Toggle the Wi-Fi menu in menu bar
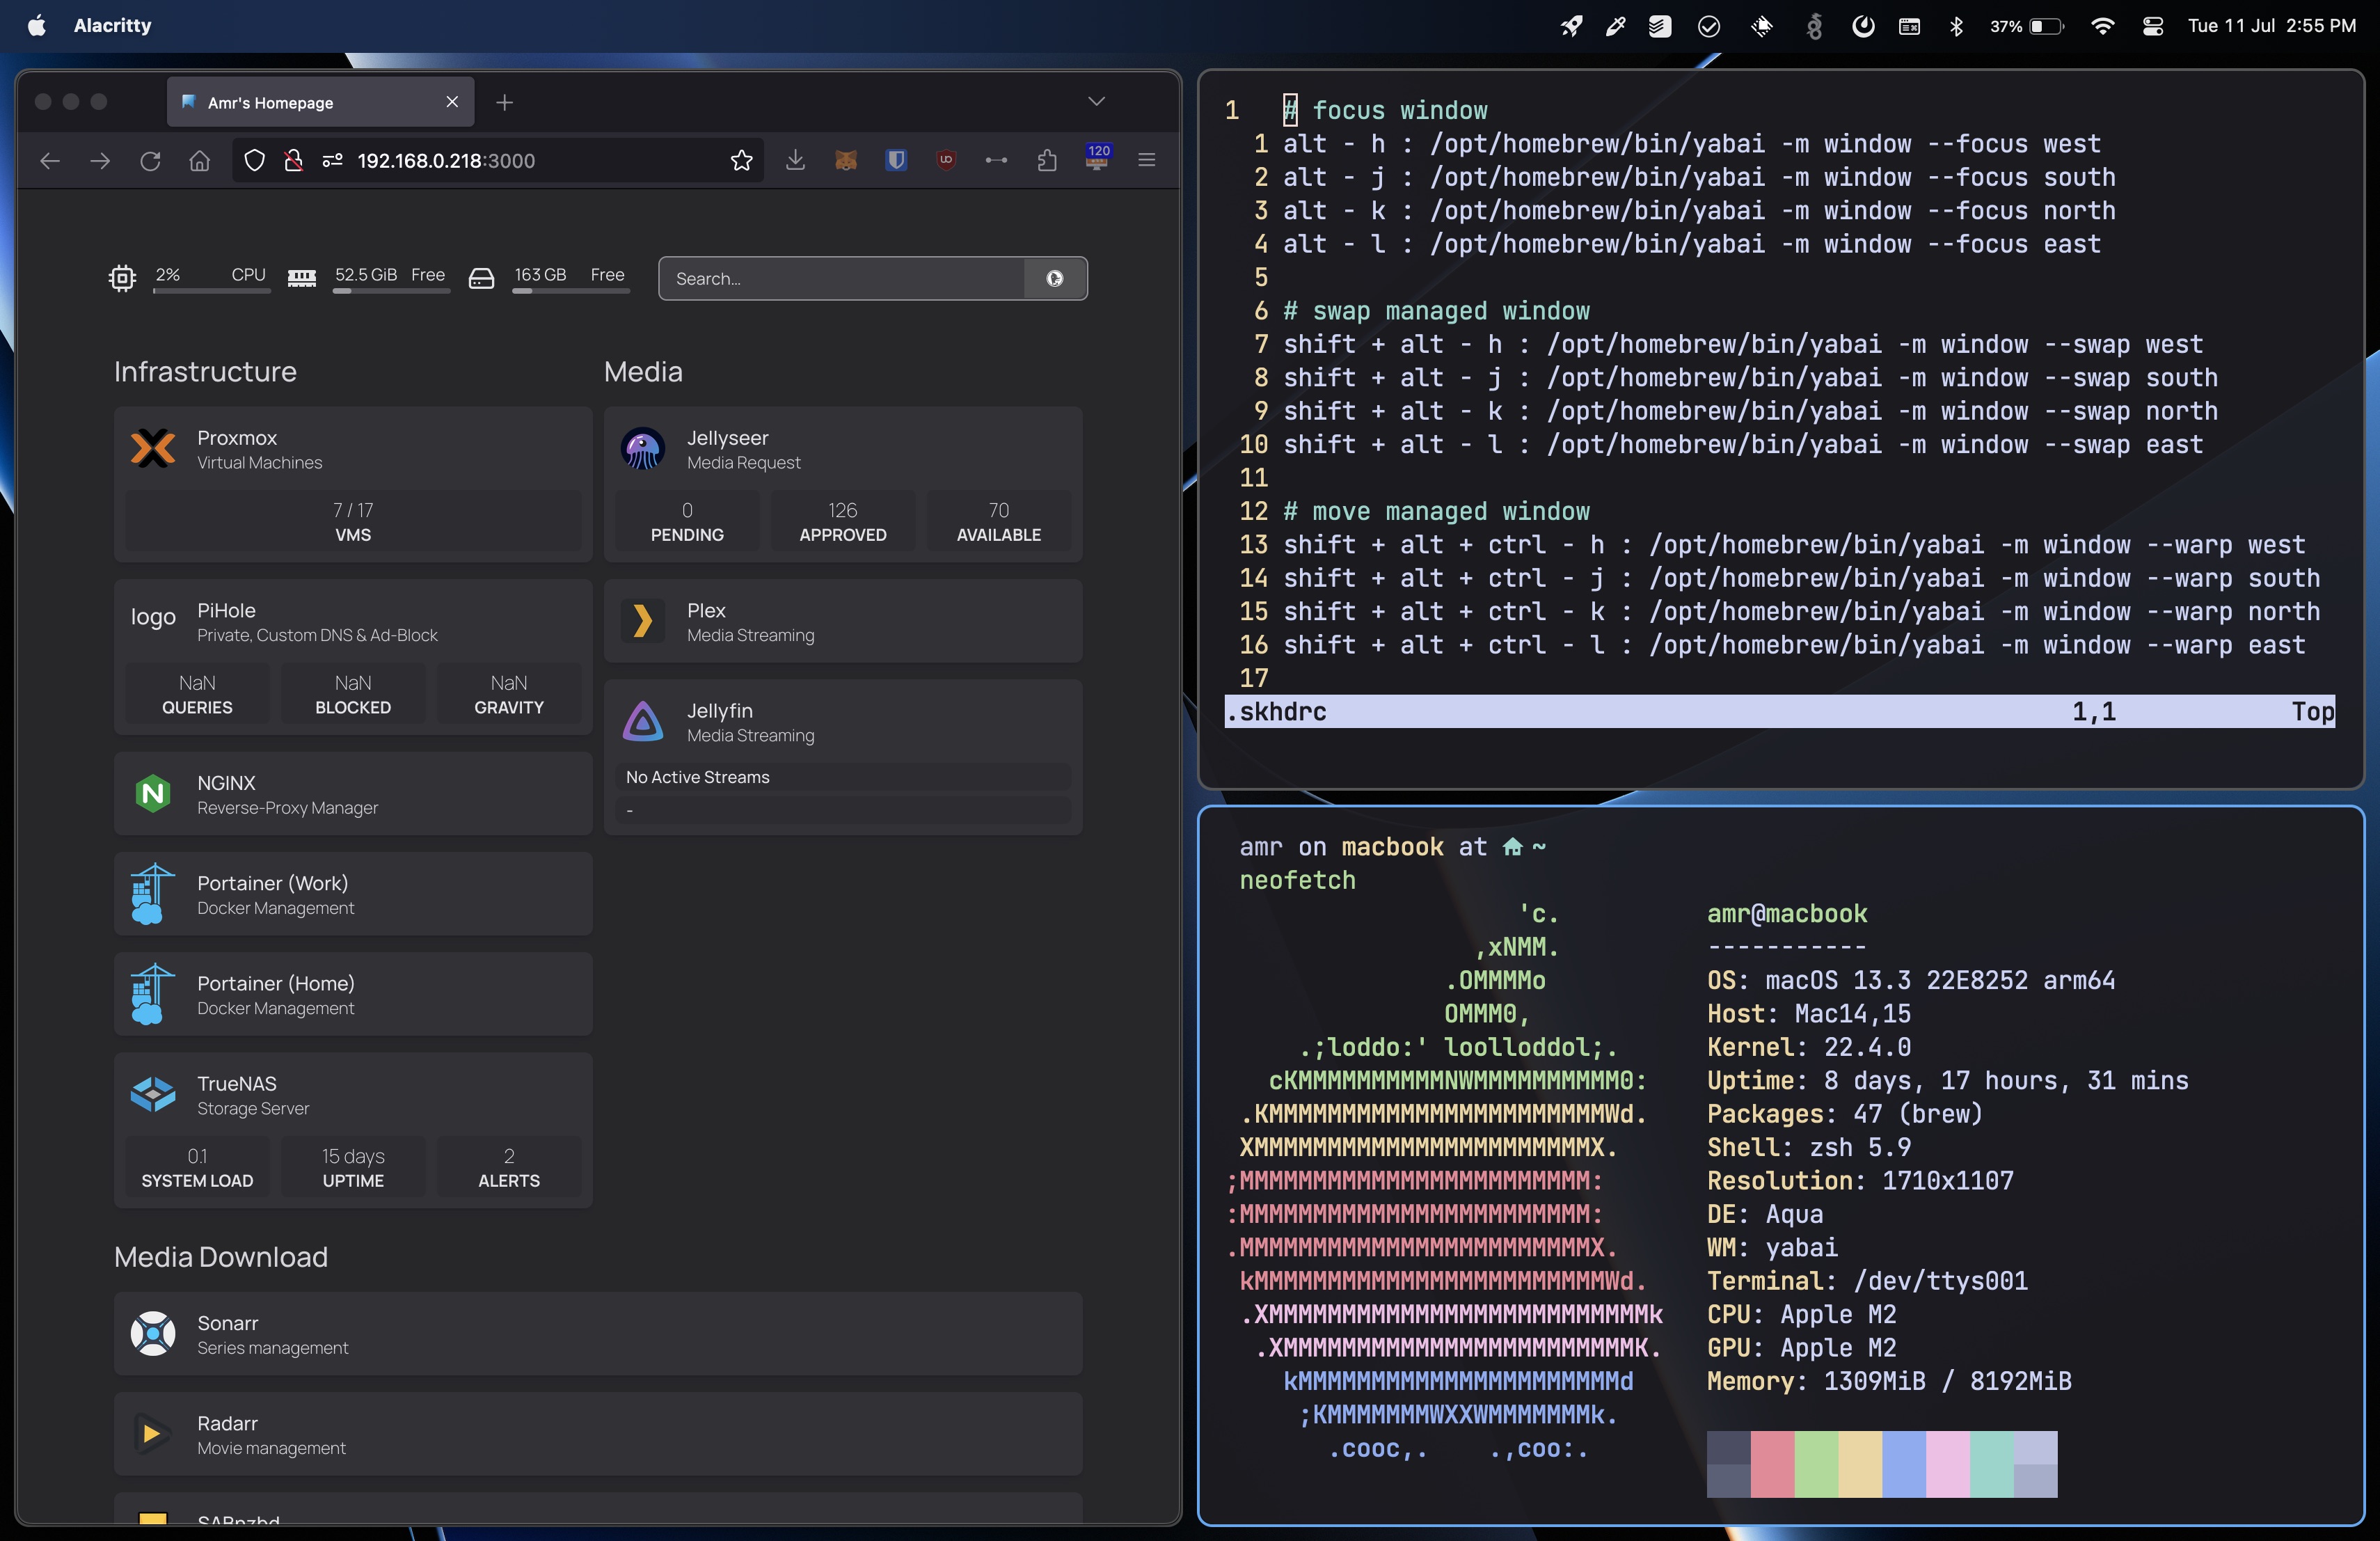 (2102, 26)
